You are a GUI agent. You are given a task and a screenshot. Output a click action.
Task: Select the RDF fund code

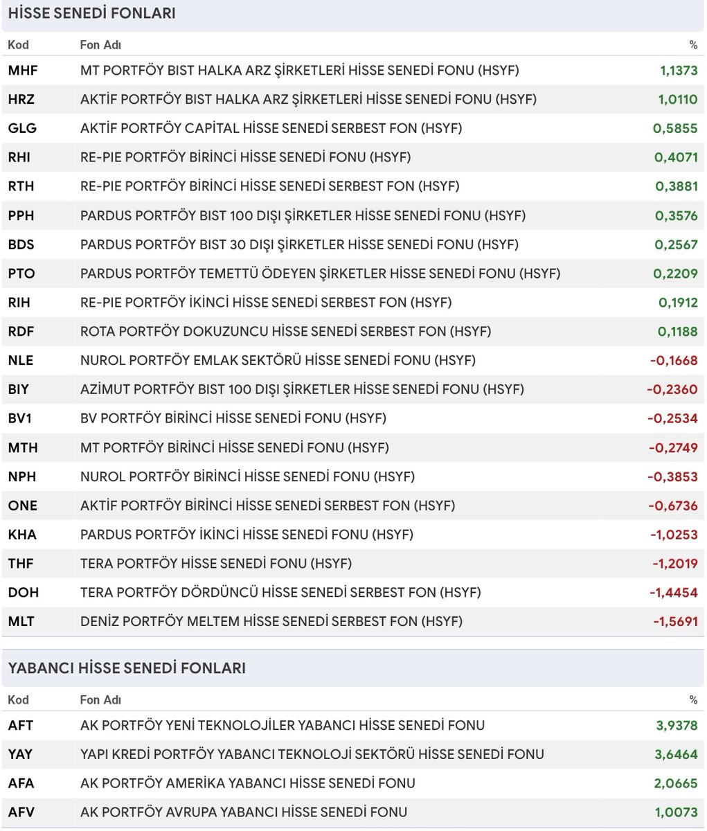(21, 332)
